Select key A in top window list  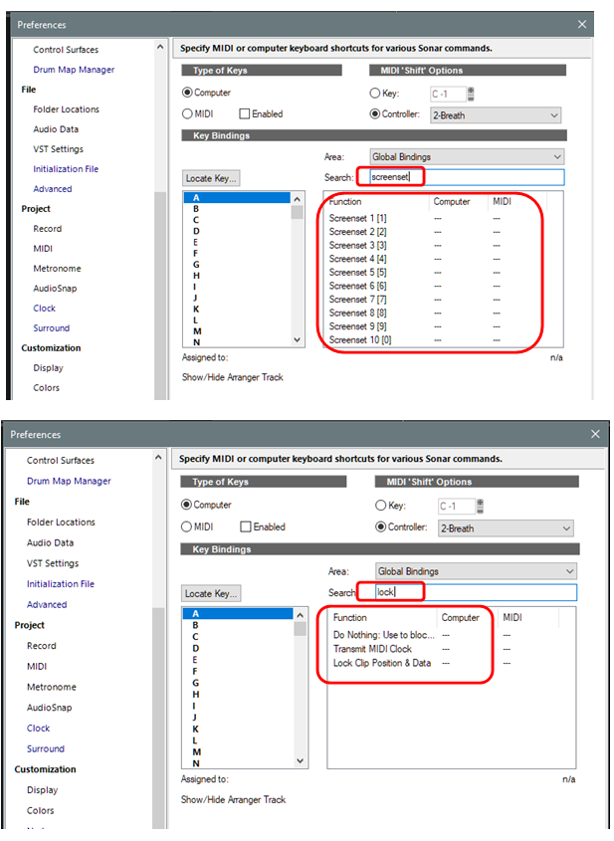(x=237, y=198)
